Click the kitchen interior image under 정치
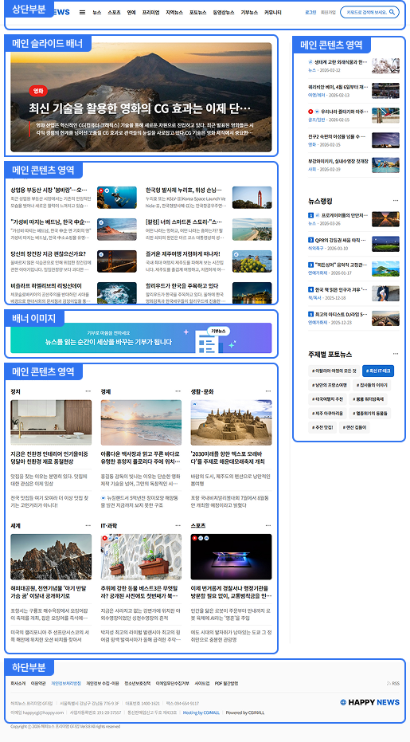The image size is (410, 742). [x=51, y=422]
